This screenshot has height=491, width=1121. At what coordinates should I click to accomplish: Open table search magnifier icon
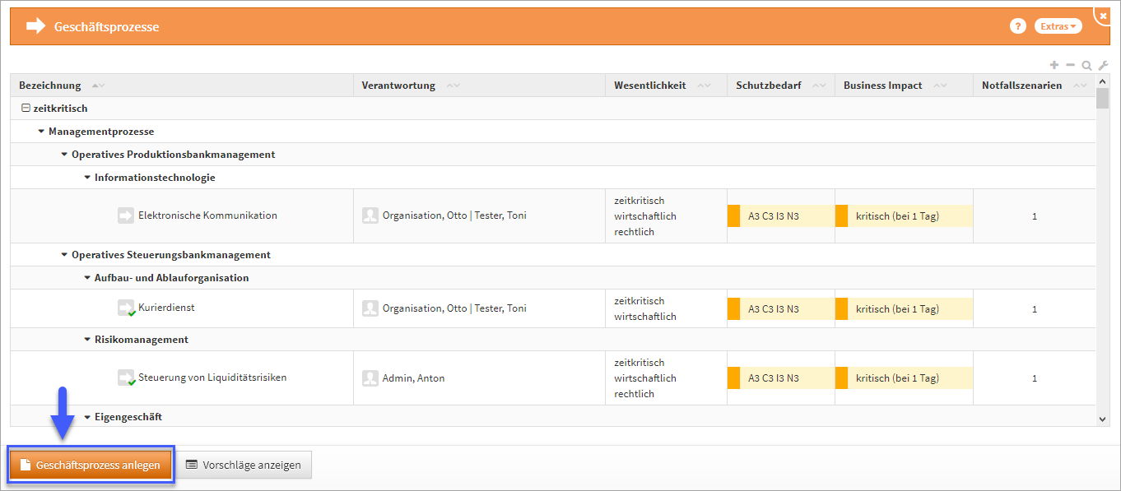pos(1086,66)
